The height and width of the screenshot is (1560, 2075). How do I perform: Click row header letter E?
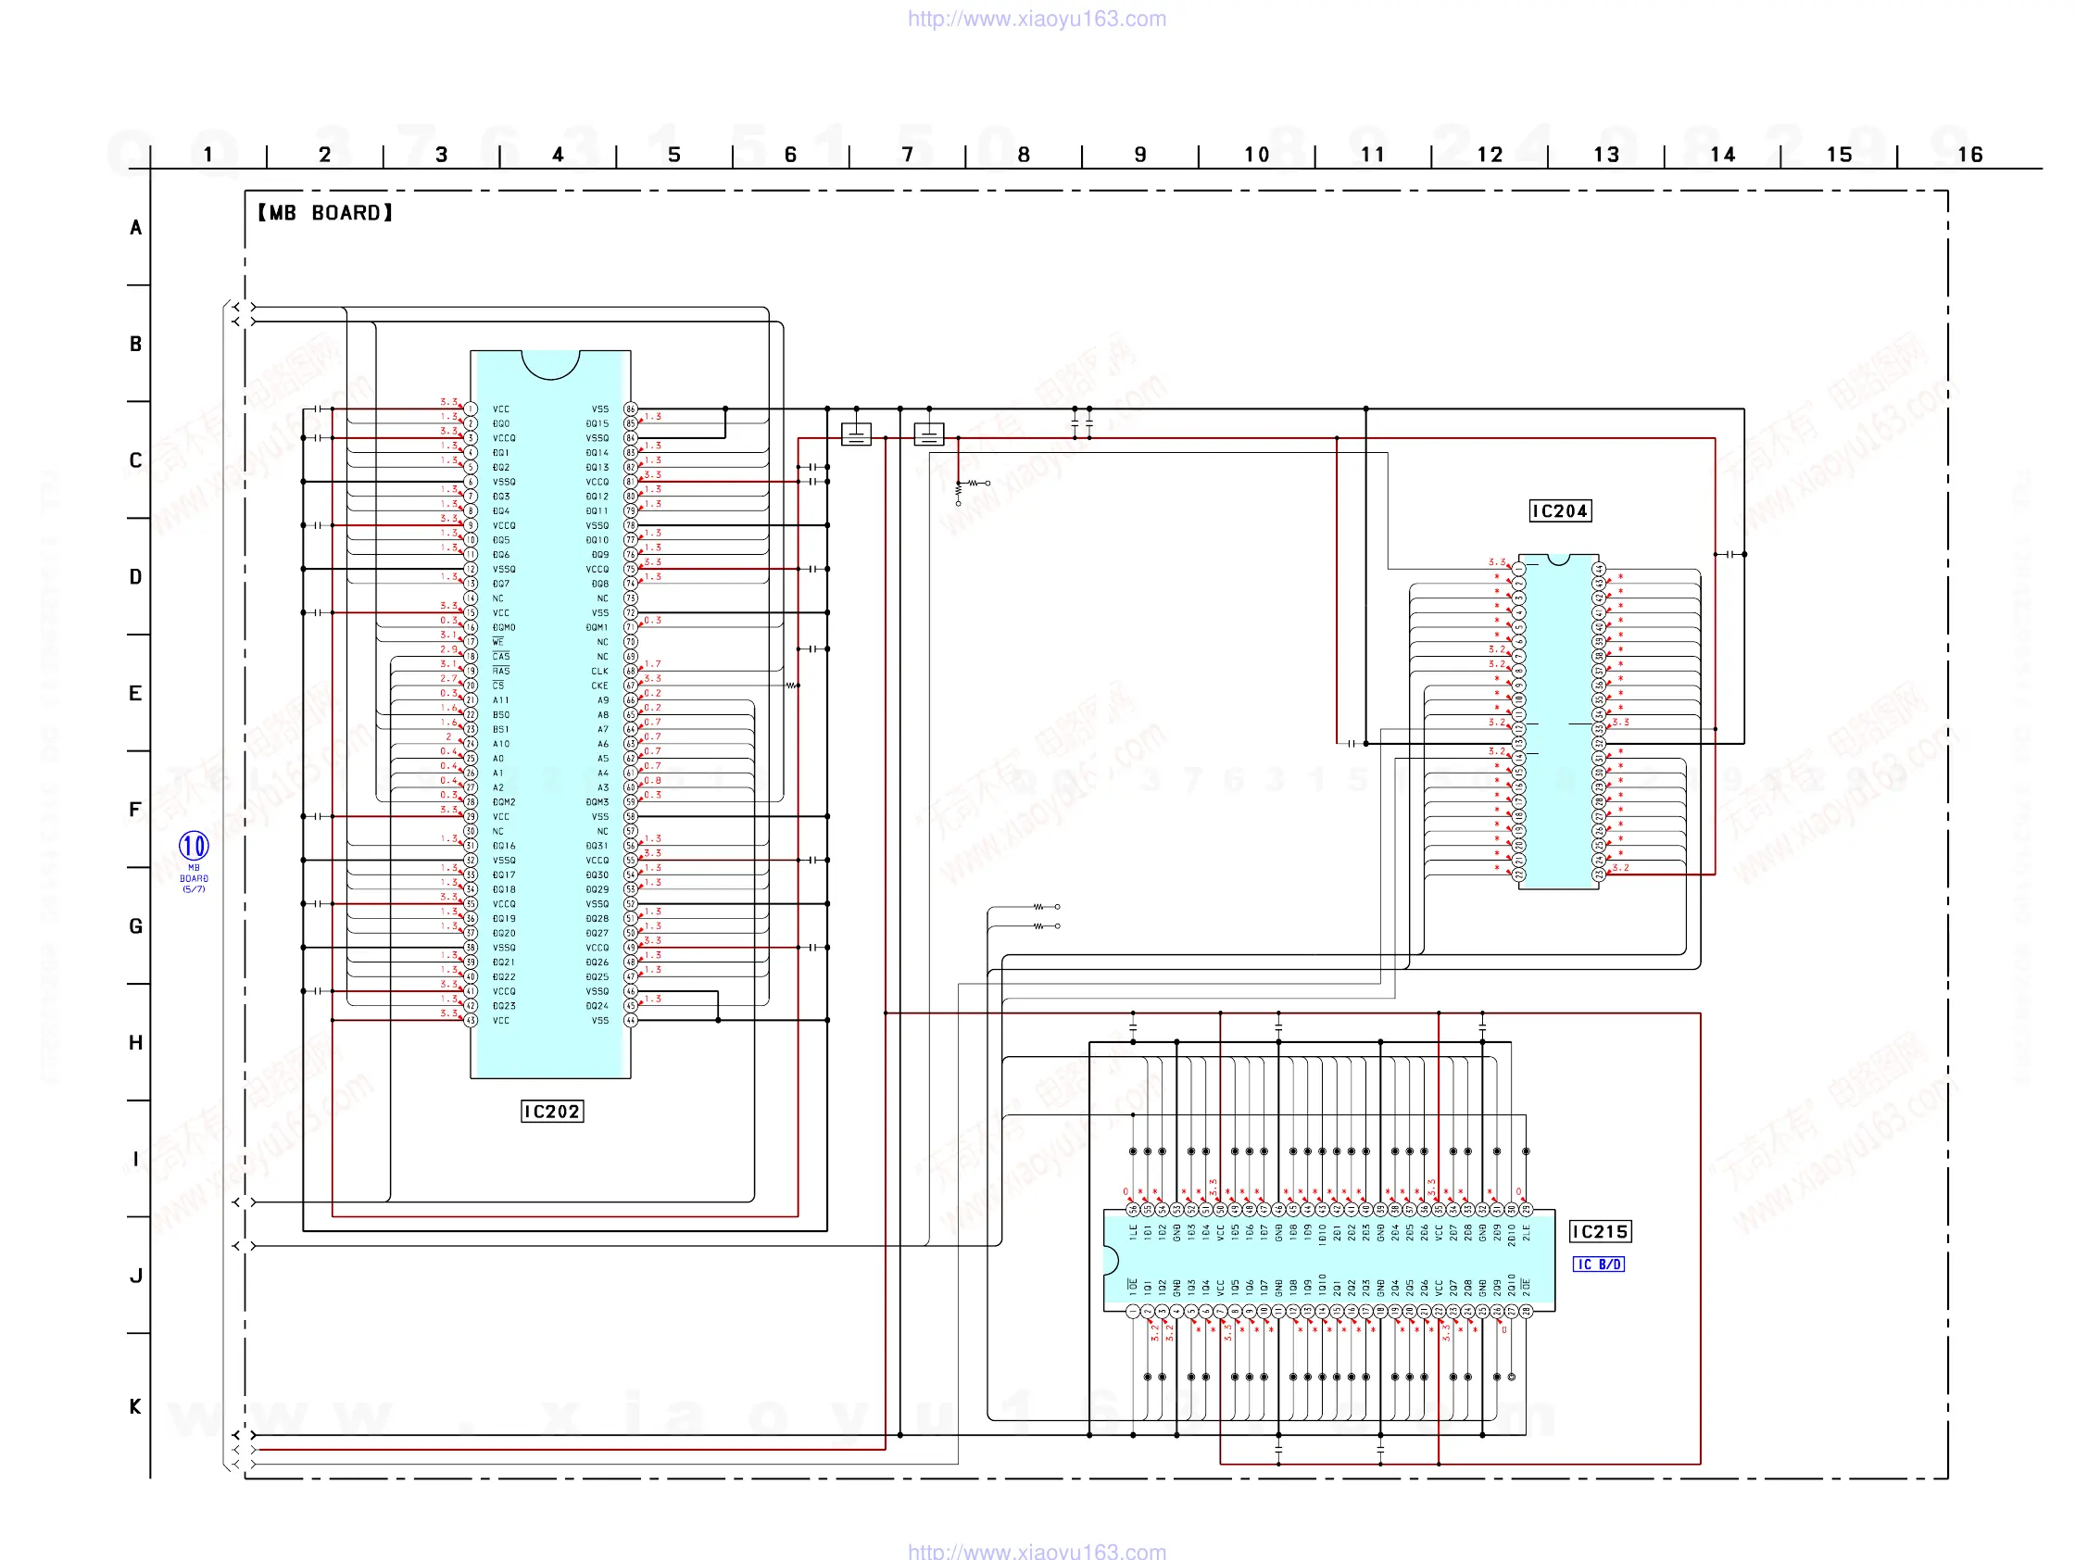click(x=136, y=693)
